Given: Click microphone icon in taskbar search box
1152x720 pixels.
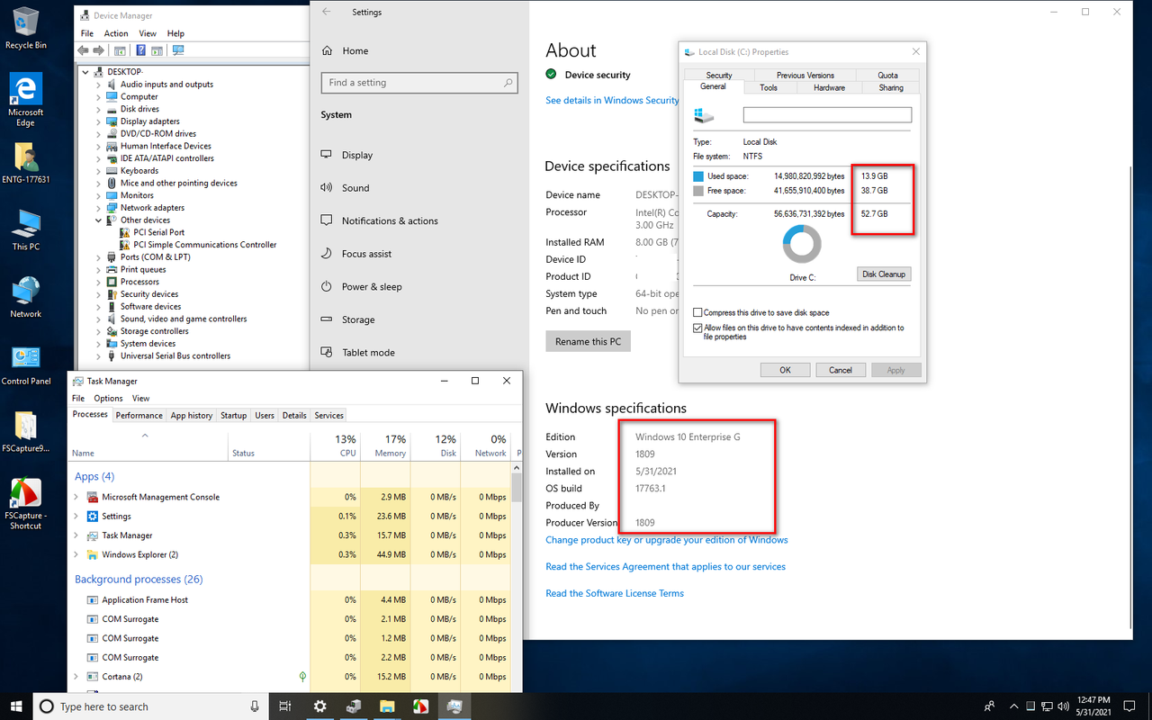Looking at the screenshot, I should 255,706.
